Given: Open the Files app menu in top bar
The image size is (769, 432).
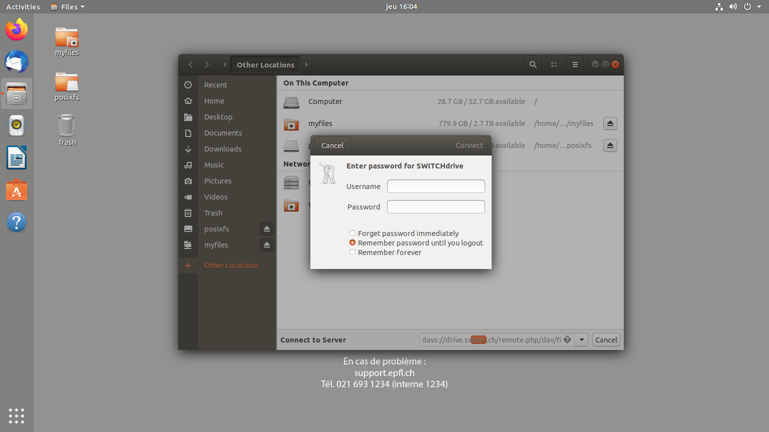Looking at the screenshot, I should pyautogui.click(x=68, y=6).
